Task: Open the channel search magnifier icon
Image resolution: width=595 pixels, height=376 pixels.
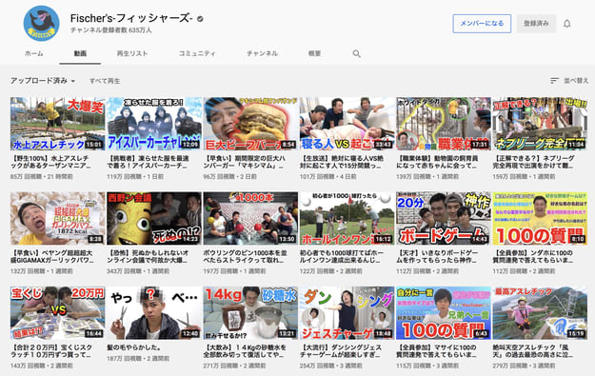Action: (x=357, y=53)
